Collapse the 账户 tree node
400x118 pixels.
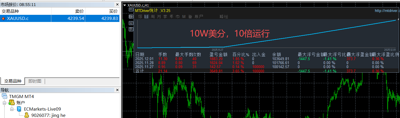coord(5,103)
